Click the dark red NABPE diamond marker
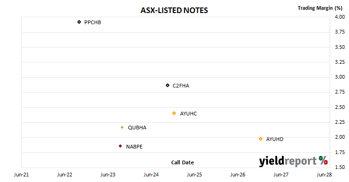 (120, 146)
